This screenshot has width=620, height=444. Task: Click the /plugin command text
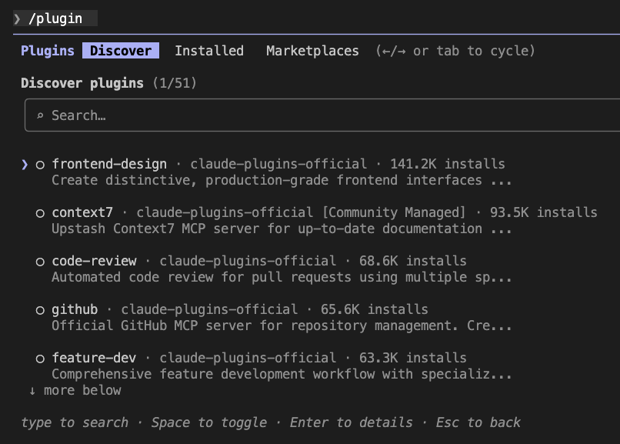pyautogui.click(x=55, y=18)
